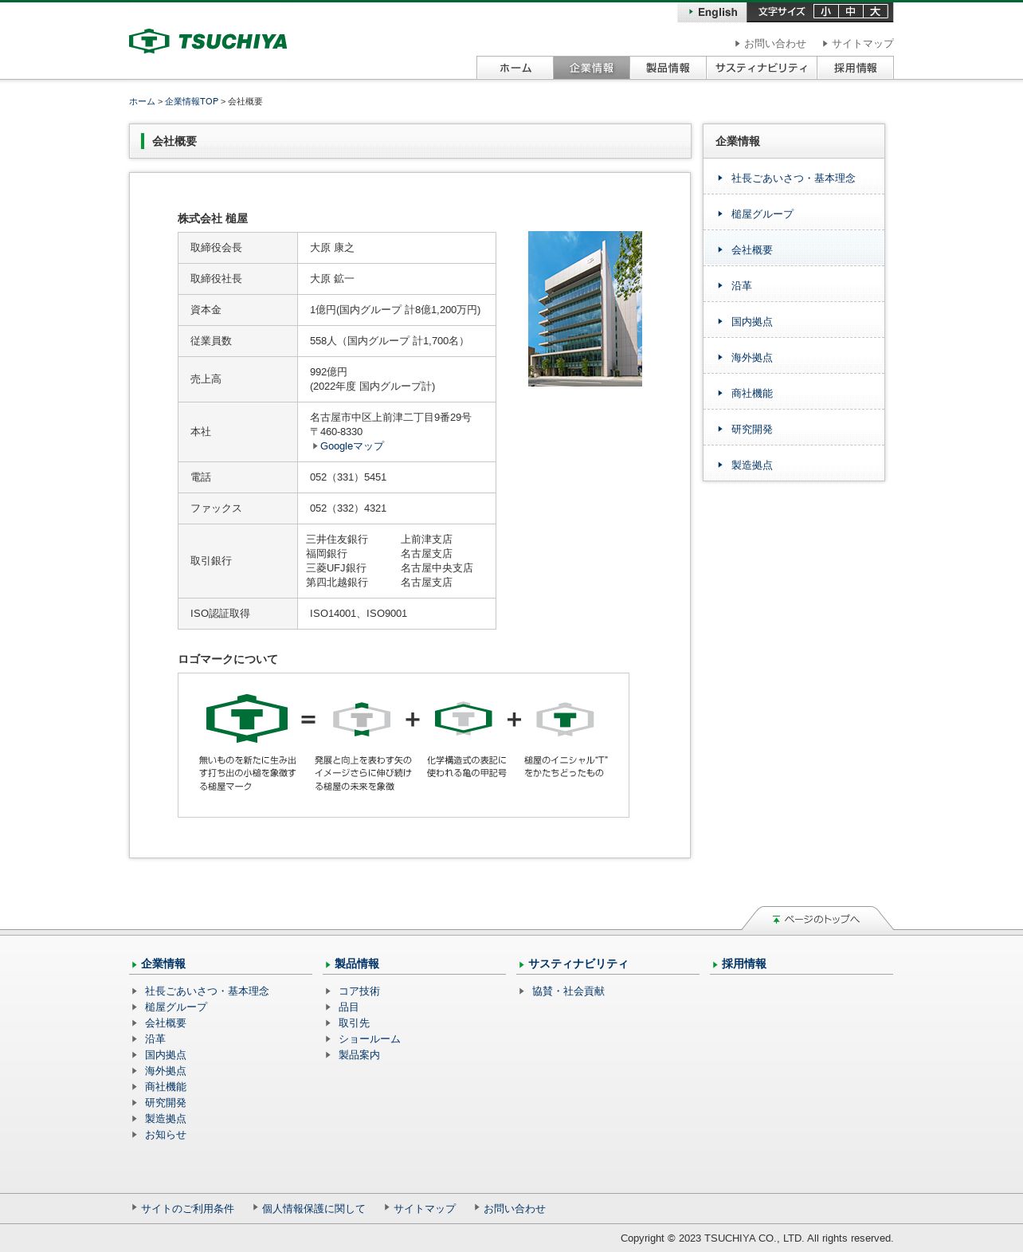Open footer link 国内拠点
Viewport: 1023px width, 1252px height.
coord(165,1055)
